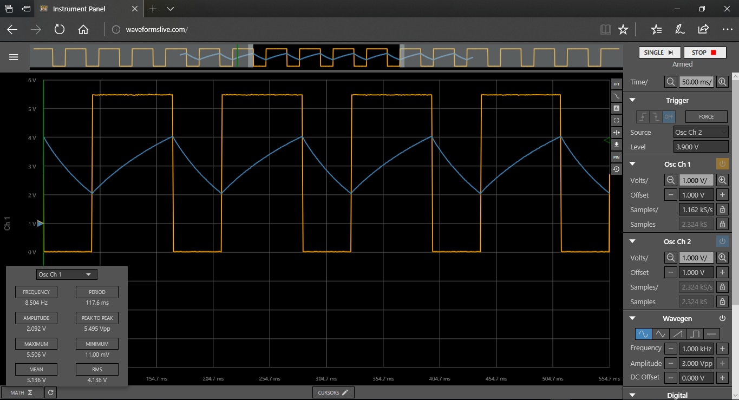This screenshot has height=400, width=739.
Task: Decrease the Osc Ch 2 Offset
Action: tap(671, 272)
